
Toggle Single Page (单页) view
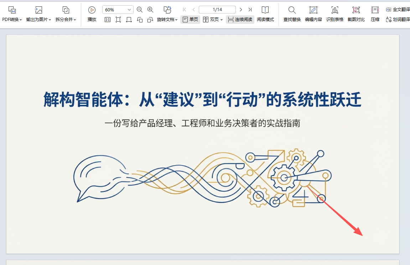coord(190,20)
